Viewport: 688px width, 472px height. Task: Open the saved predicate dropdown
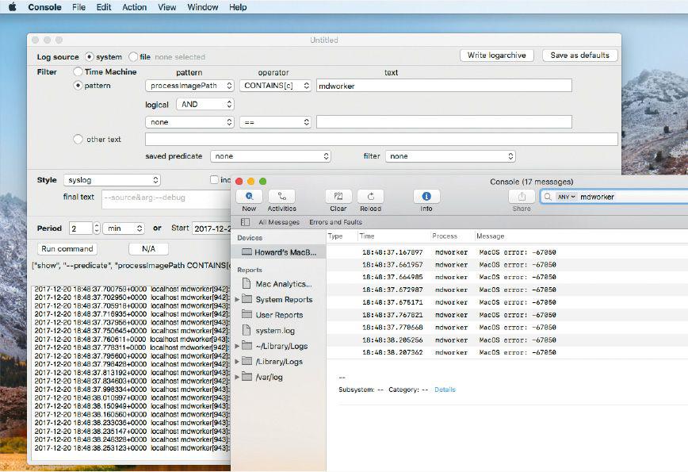pos(270,156)
